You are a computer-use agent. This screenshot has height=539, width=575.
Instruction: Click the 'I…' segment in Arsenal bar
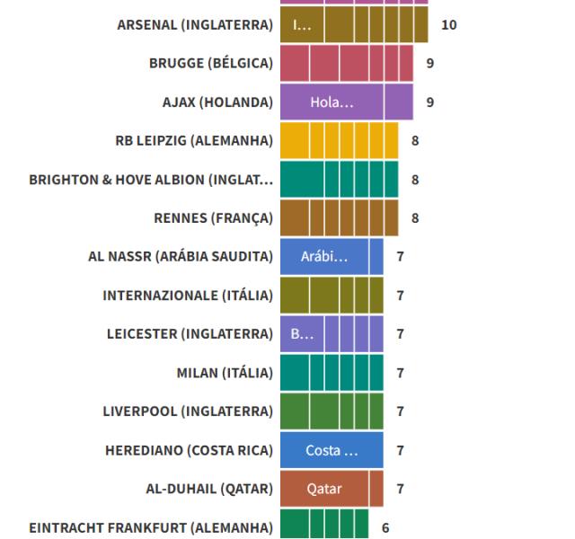[302, 25]
